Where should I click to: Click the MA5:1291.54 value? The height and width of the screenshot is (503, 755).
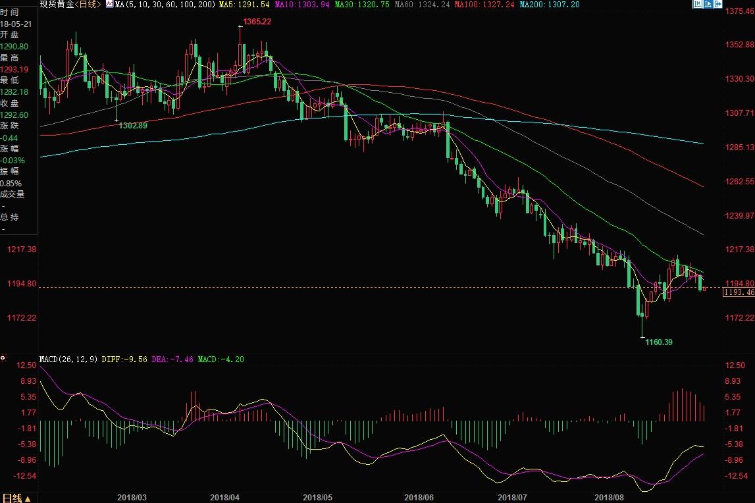(x=244, y=5)
